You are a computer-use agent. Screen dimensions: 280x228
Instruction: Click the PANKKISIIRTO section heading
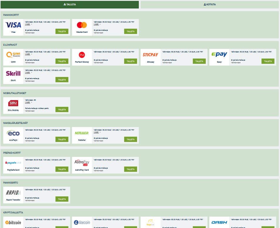pos(11,183)
